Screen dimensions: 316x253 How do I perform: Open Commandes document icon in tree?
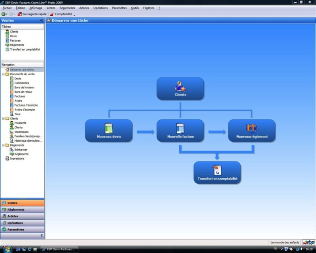click(12, 83)
